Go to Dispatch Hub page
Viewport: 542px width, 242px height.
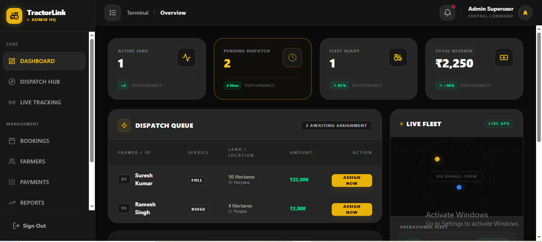(44, 82)
